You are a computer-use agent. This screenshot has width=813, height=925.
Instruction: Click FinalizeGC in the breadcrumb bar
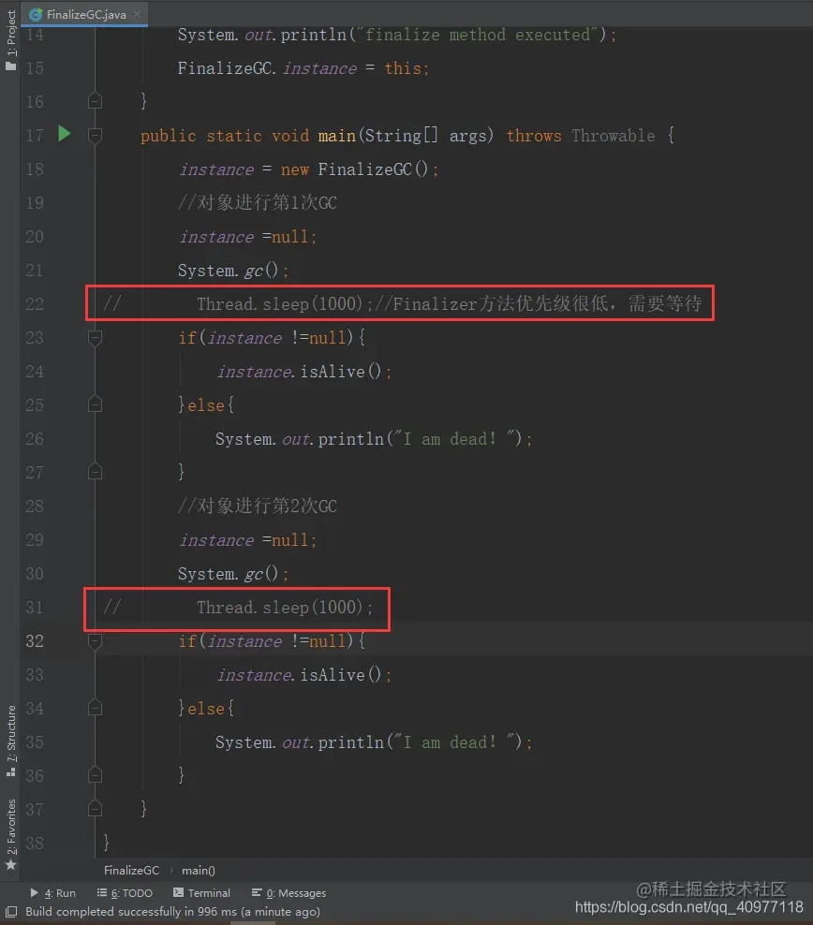point(131,870)
